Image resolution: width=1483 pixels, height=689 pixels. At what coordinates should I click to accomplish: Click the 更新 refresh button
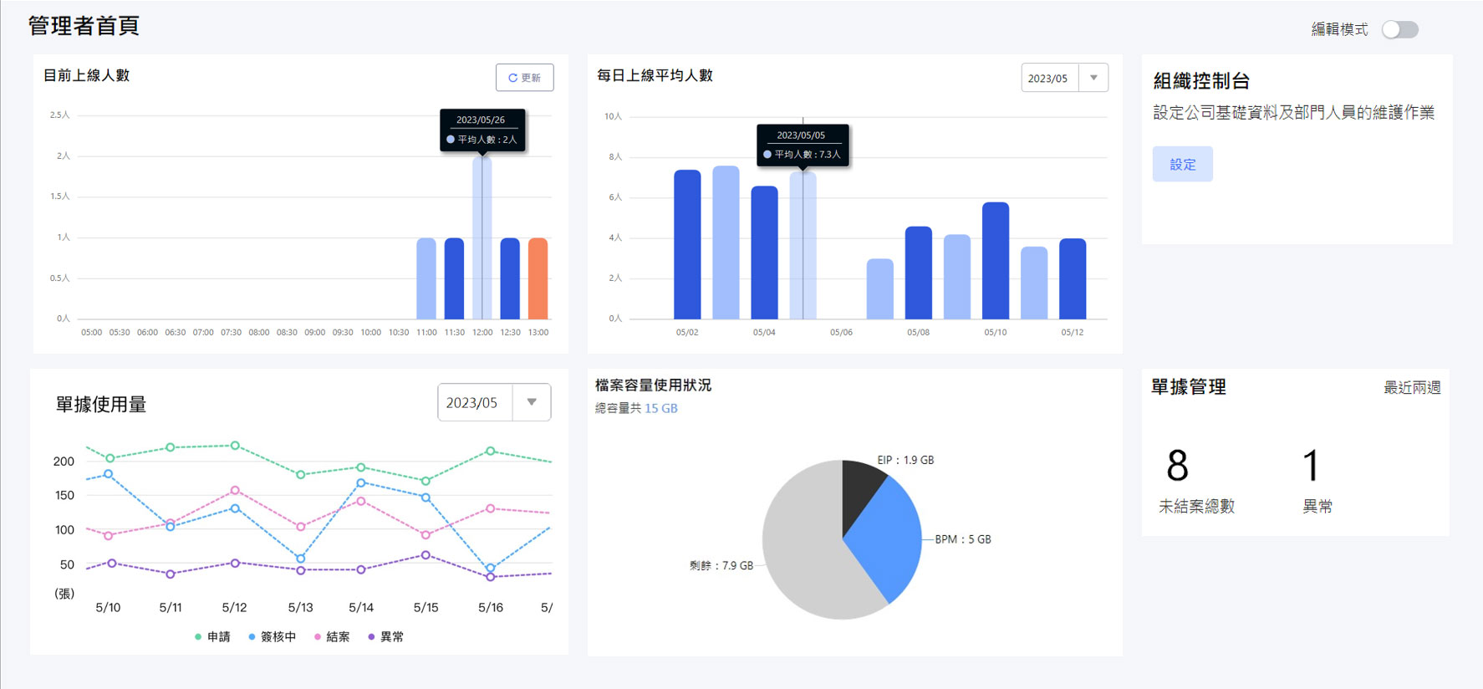coord(524,78)
